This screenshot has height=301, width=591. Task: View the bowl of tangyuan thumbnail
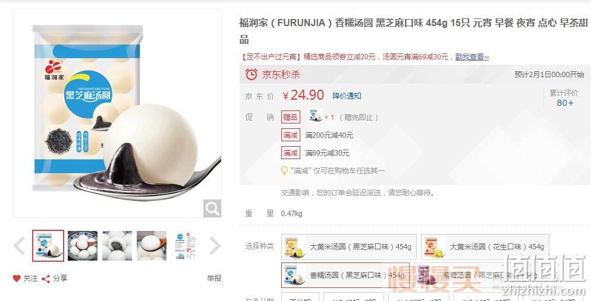(x=83, y=246)
